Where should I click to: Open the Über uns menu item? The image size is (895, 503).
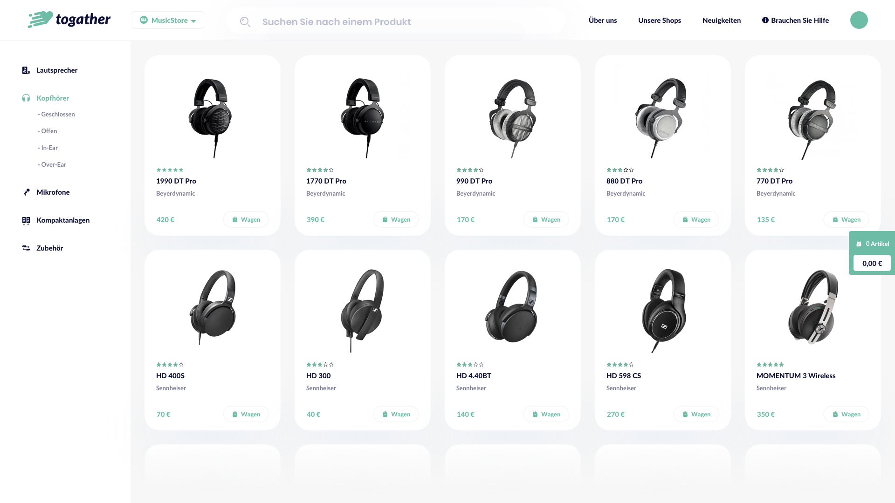(603, 20)
